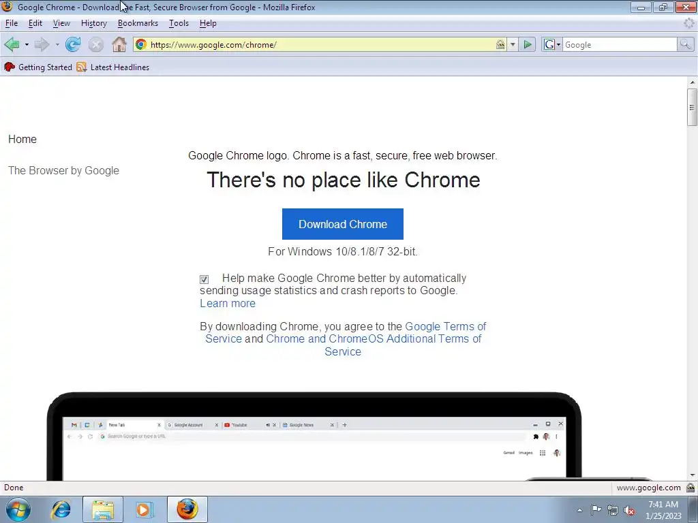The image size is (698, 523).
Task: Click the Google search box
Action: [x=619, y=44]
